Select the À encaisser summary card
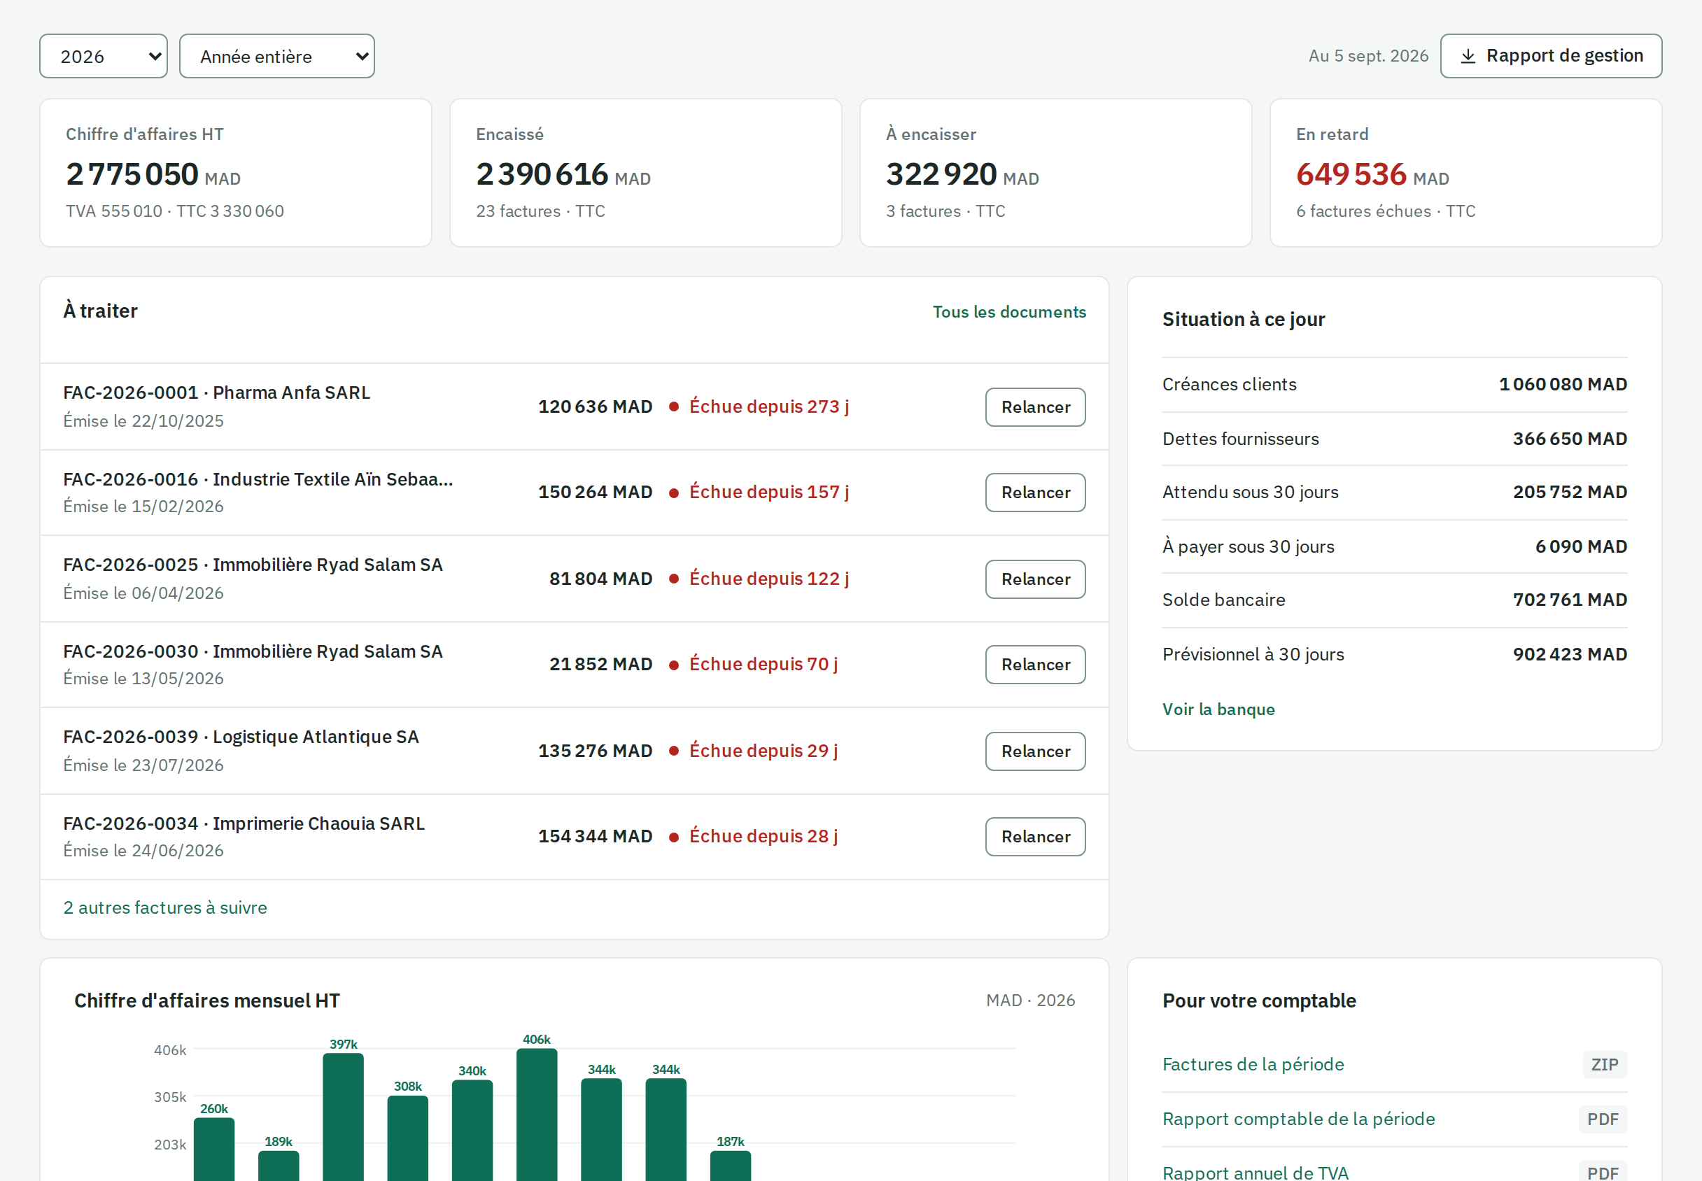Viewport: 1702px width, 1181px height. point(1056,173)
